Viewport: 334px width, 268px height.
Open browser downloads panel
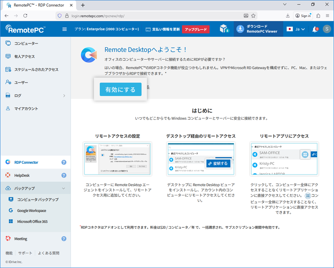pos(288,15)
